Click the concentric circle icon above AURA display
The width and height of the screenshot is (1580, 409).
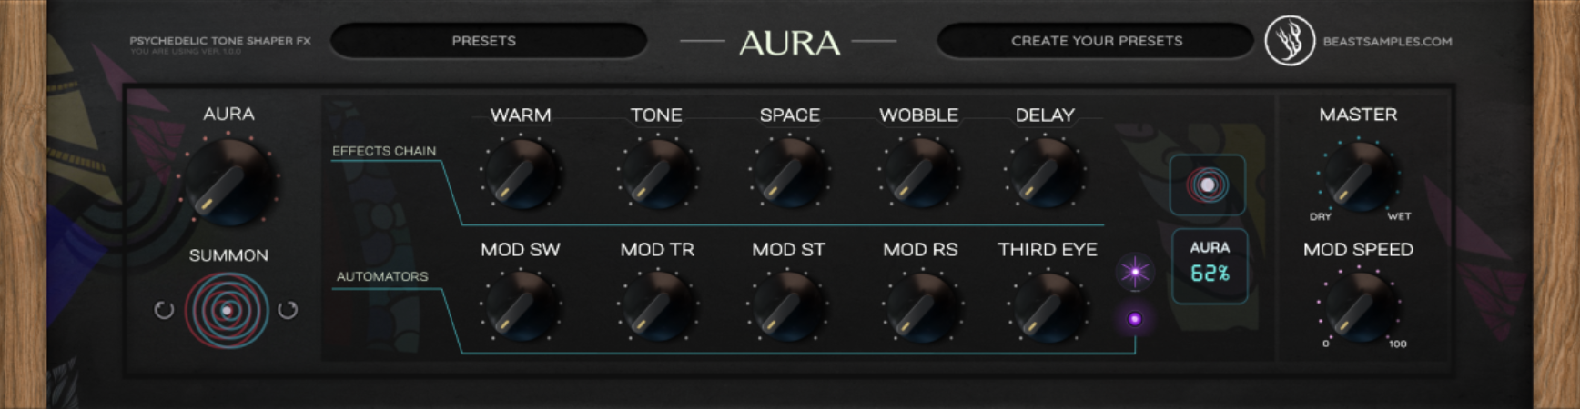pos(1208,185)
